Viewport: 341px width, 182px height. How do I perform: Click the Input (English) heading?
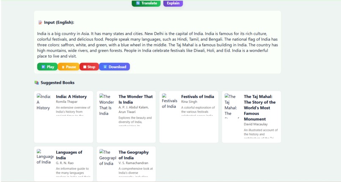59,22
